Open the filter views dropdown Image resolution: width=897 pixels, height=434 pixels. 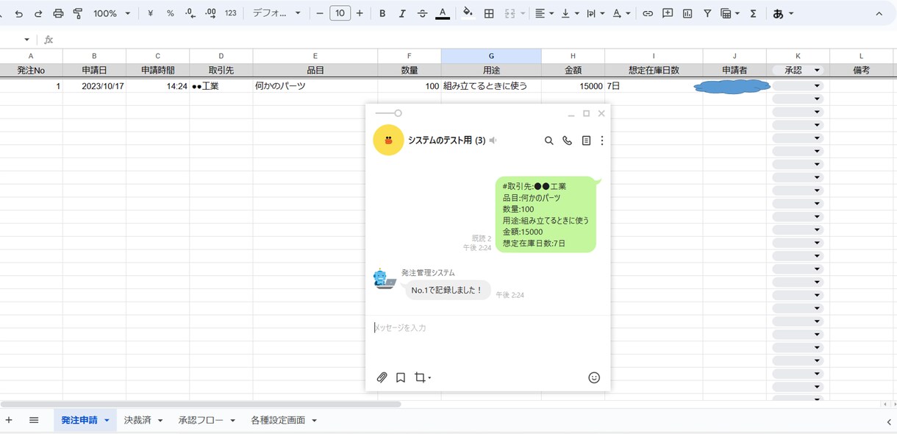730,13
